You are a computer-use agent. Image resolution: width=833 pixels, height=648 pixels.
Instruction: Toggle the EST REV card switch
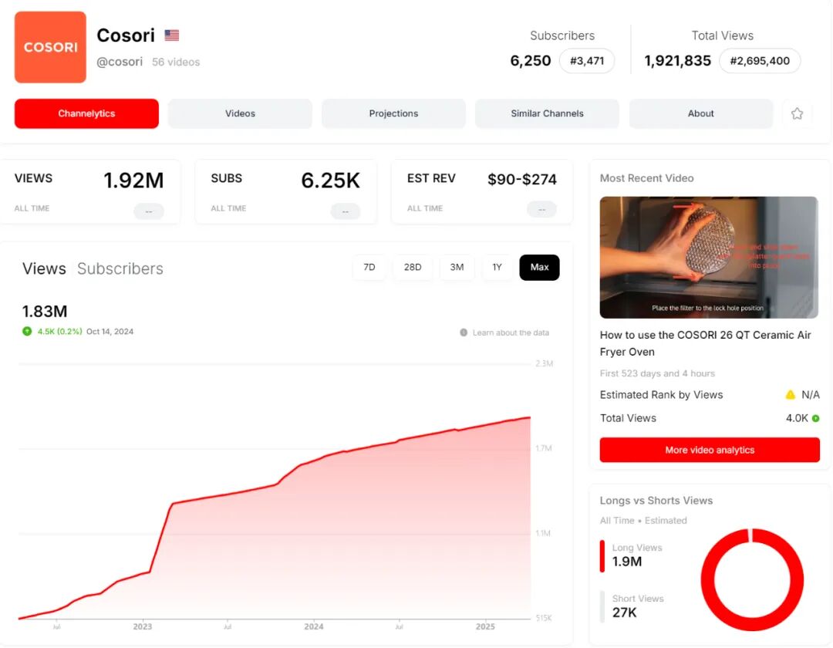541,209
